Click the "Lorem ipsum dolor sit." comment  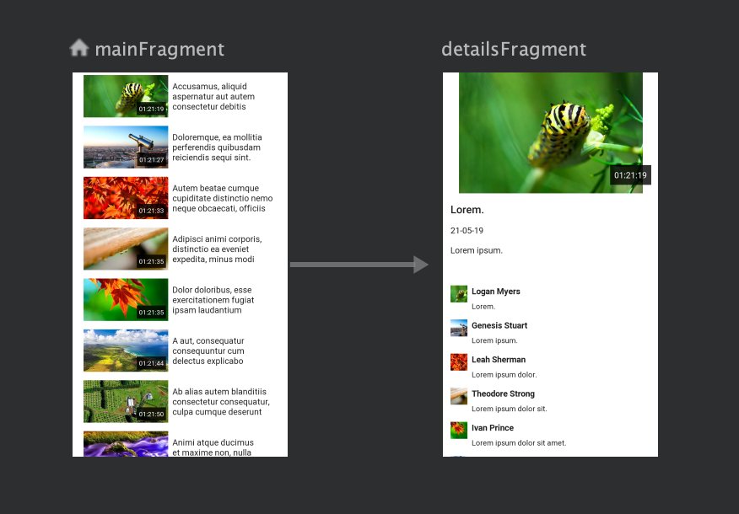pyautogui.click(x=510, y=409)
